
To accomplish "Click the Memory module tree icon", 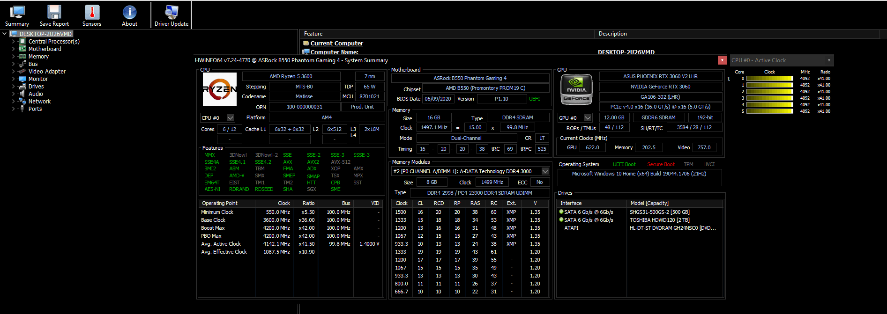I will pyautogui.click(x=22, y=56).
